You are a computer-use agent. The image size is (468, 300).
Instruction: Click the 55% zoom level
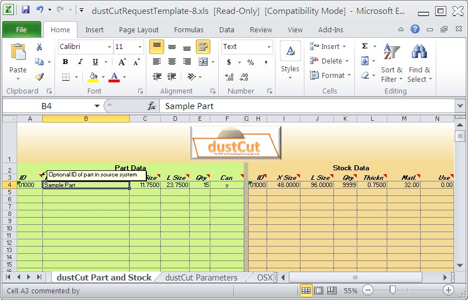tap(351, 291)
